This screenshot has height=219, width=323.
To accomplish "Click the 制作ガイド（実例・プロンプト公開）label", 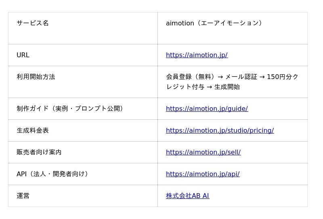I will coord(70,108).
